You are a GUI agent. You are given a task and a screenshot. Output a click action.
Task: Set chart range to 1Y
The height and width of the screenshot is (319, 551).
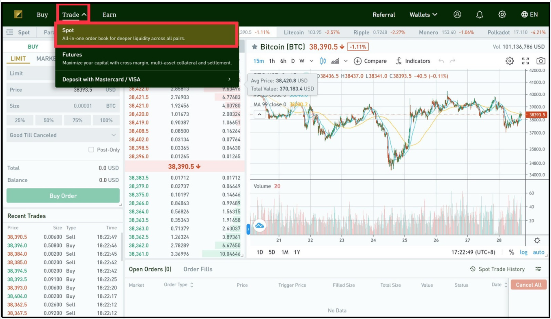[297, 252]
